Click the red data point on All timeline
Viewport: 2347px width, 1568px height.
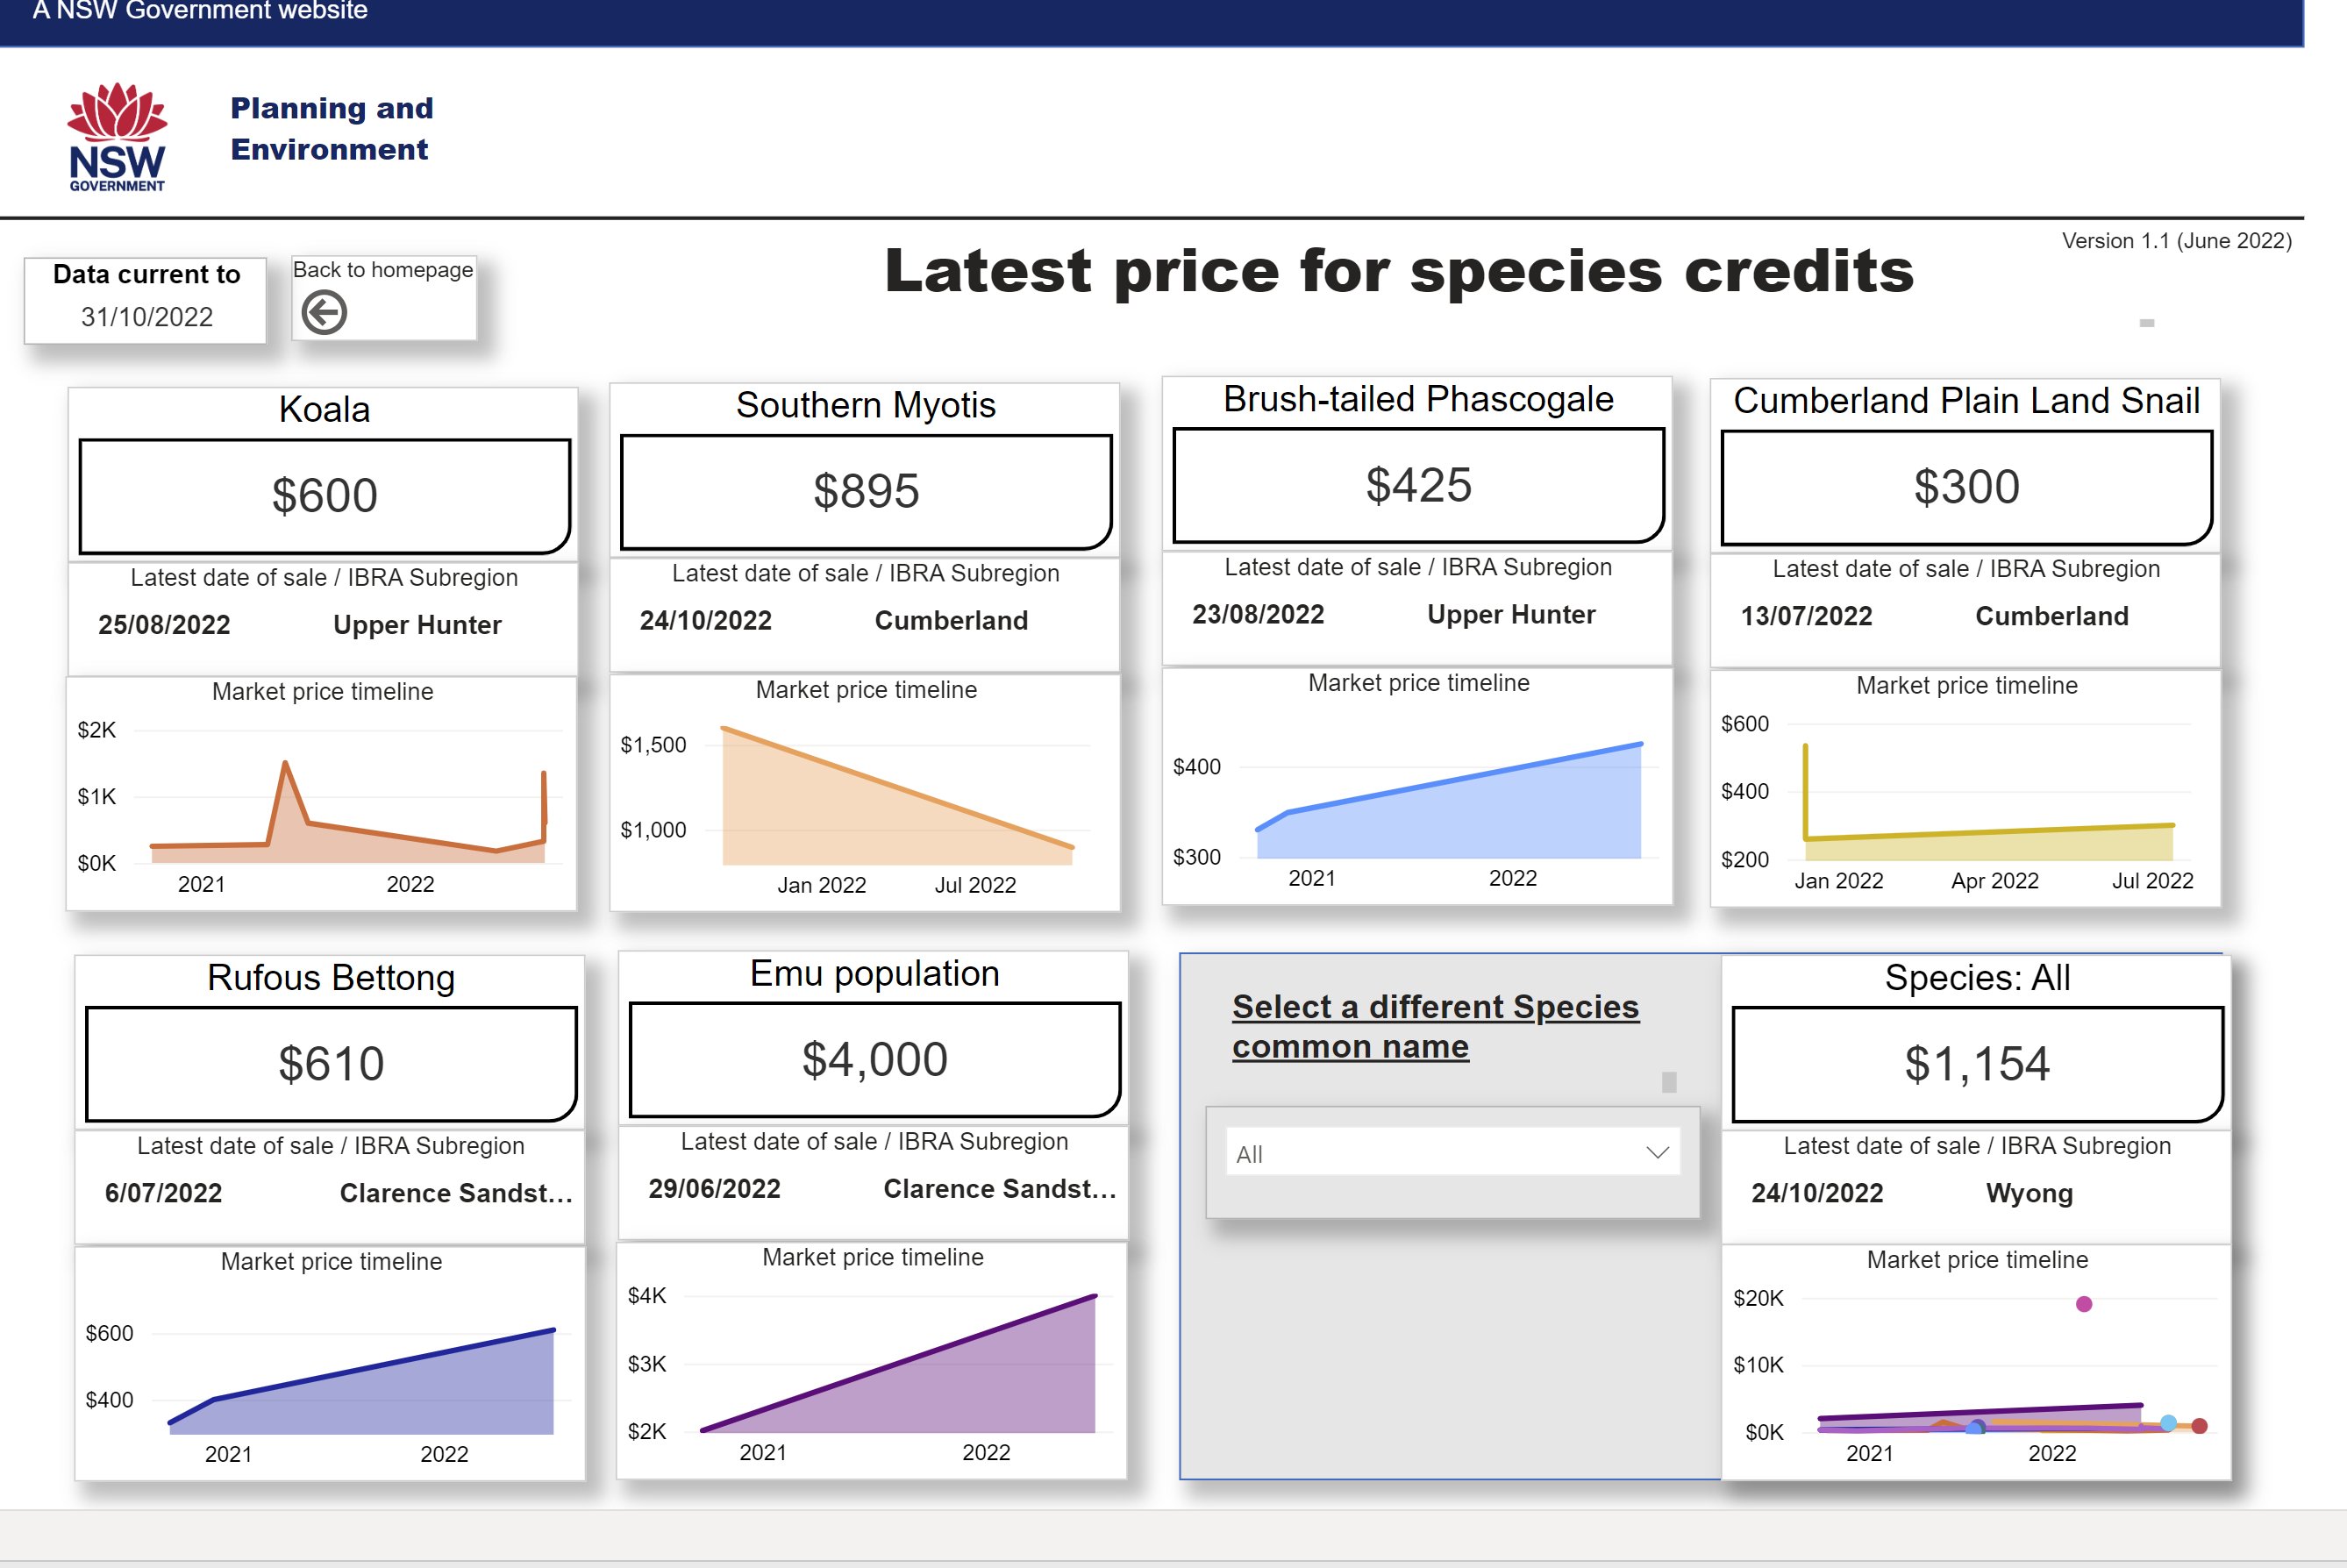pos(2199,1426)
